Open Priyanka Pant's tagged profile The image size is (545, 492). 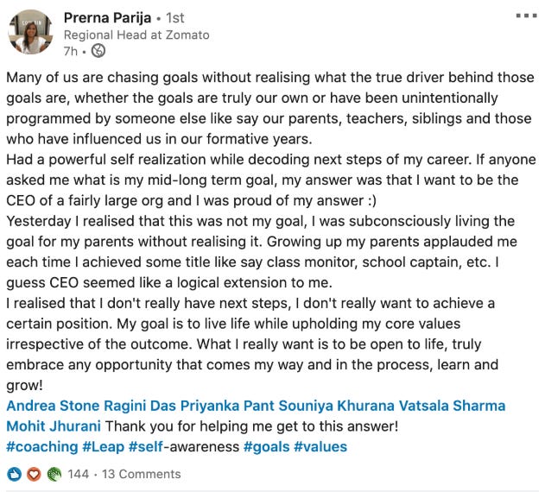click(x=227, y=406)
